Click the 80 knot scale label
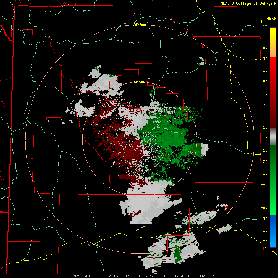278x278 pixels. coord(265,48)
